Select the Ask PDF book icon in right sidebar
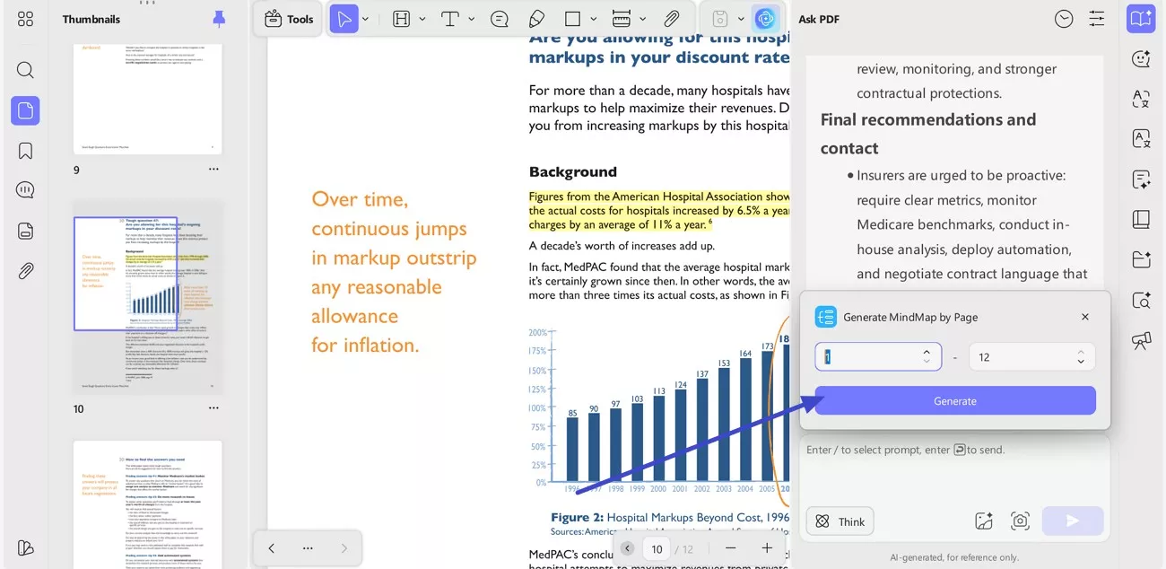1166x569 pixels. (1141, 18)
